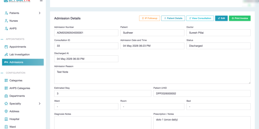259x129 pixels.
Task: Click the IP Followup button
Action: click(149, 18)
